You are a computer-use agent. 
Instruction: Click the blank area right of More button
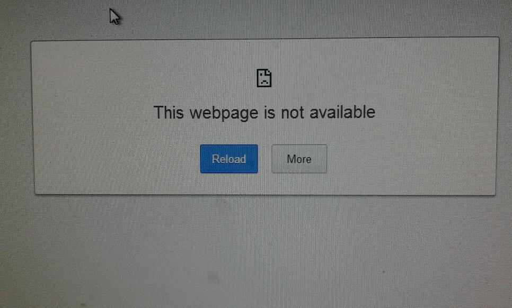point(411,159)
